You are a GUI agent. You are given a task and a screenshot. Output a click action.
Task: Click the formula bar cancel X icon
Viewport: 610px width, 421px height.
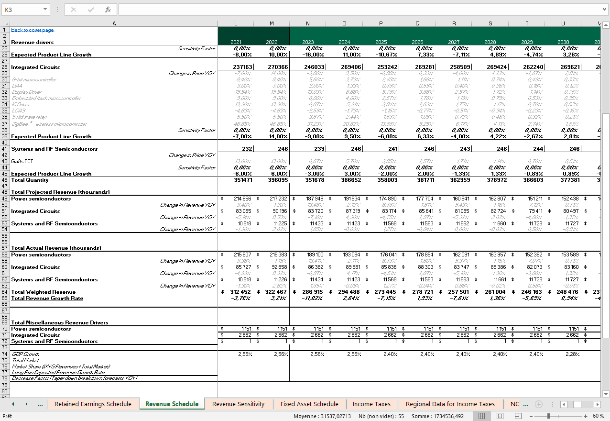coord(74,10)
